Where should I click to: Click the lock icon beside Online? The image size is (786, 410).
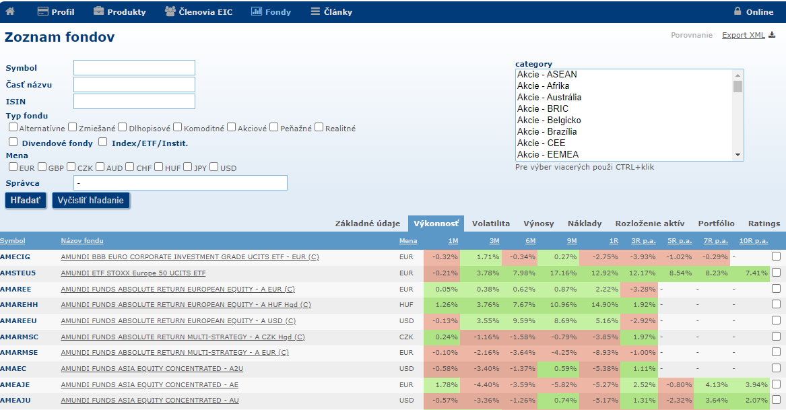pyautogui.click(x=738, y=11)
